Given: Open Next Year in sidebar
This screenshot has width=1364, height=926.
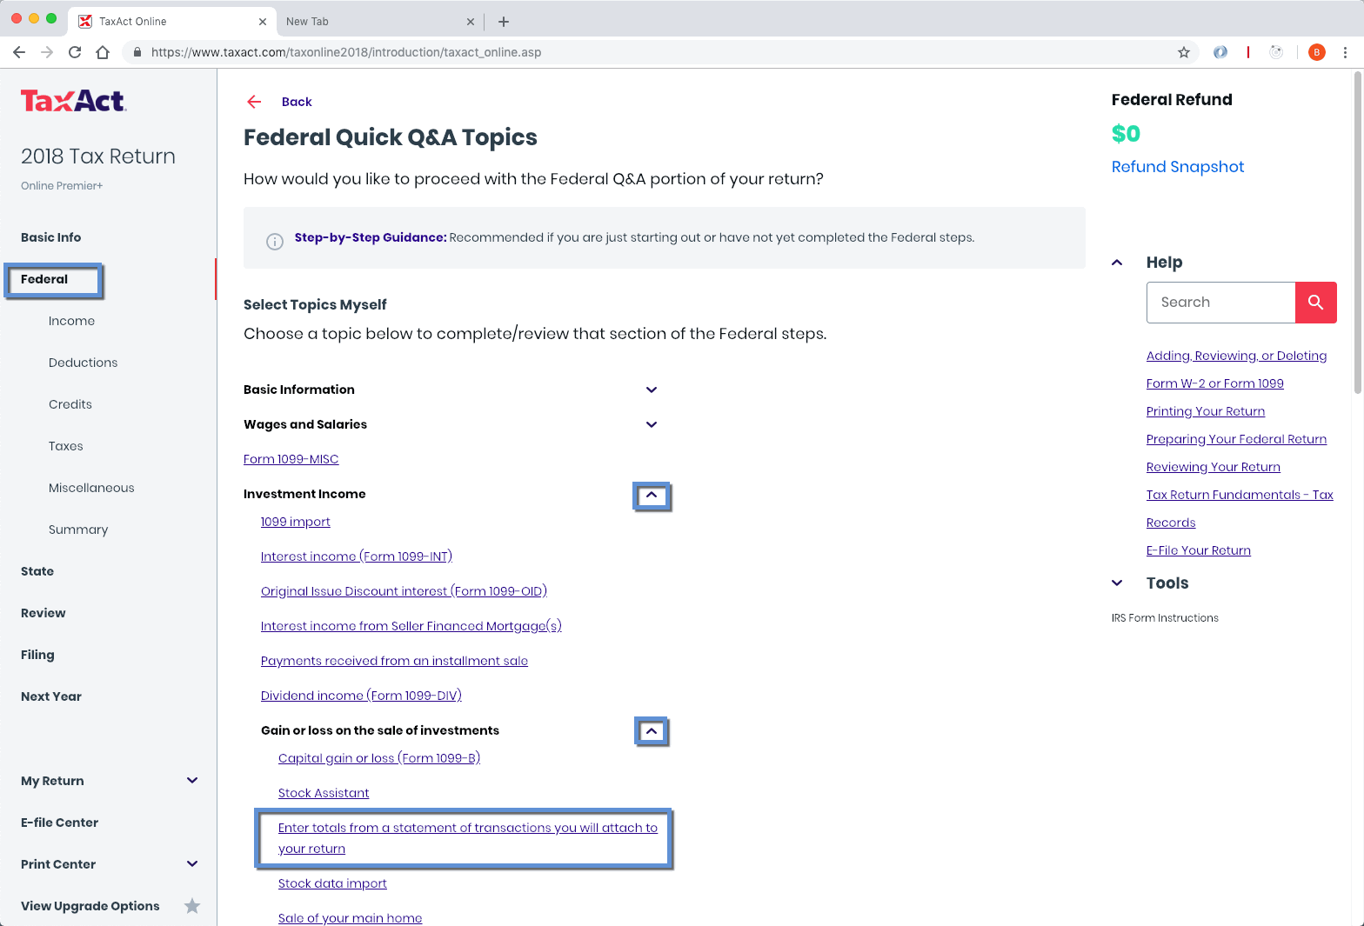Looking at the screenshot, I should click(x=50, y=696).
